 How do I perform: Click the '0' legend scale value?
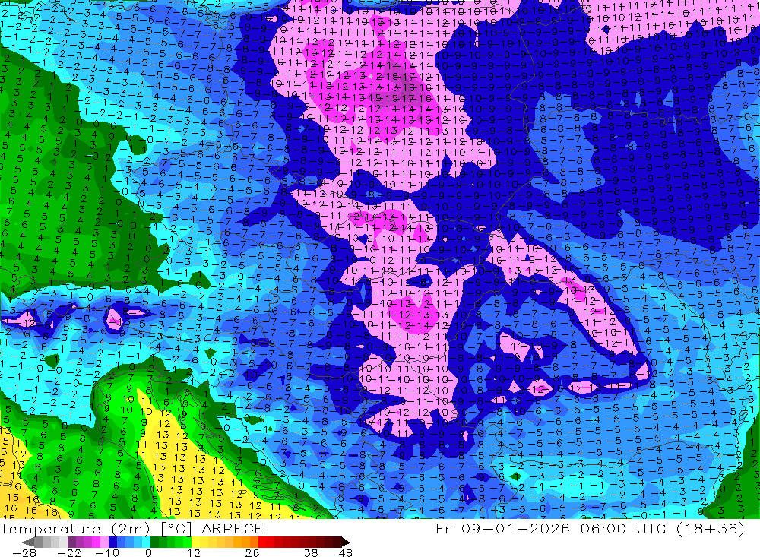coord(149,553)
